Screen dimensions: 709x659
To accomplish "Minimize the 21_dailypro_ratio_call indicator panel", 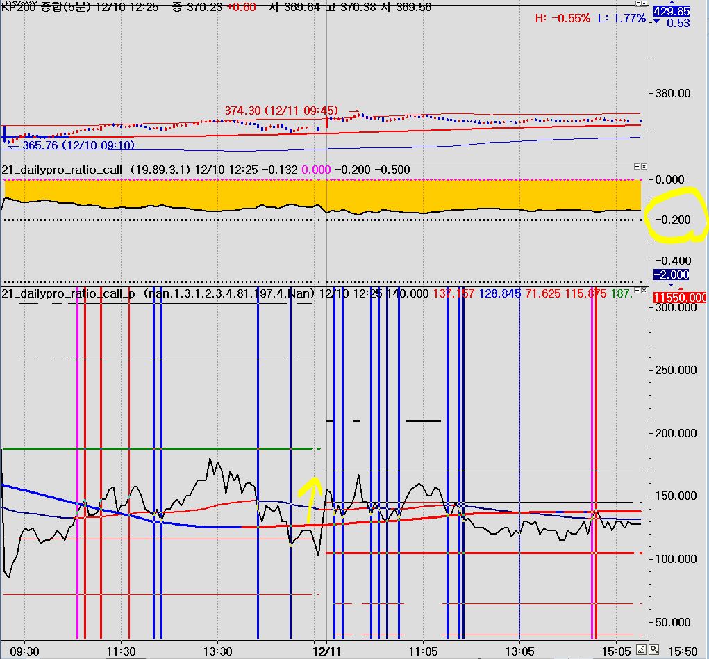I will coord(637,167).
